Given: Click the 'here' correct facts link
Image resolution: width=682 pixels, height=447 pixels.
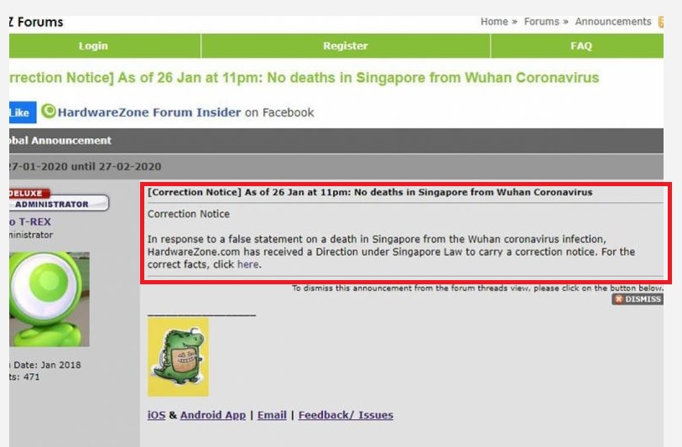Looking at the screenshot, I should click(248, 264).
